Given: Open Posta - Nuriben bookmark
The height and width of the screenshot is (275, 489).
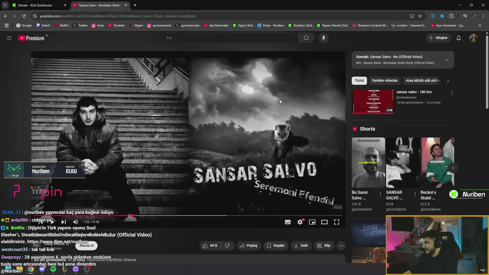Looking at the screenshot, I should pyautogui.click(x=270, y=25).
